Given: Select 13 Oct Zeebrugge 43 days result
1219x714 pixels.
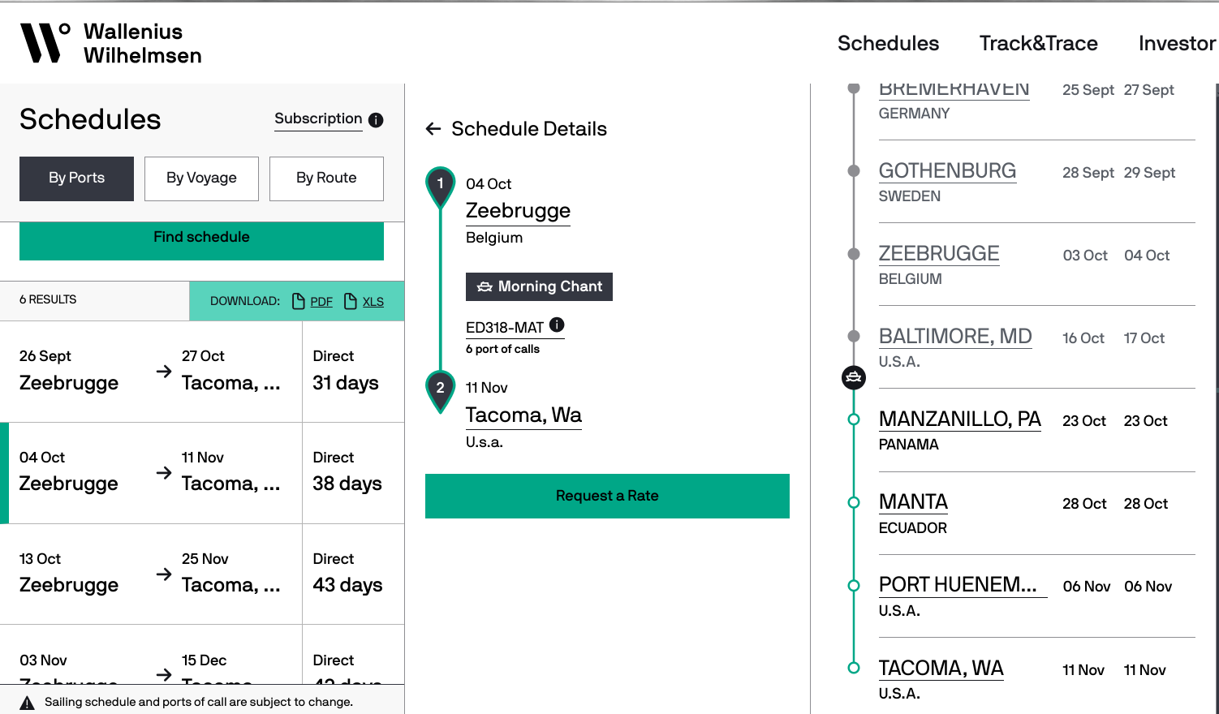Looking at the screenshot, I should pyautogui.click(x=202, y=574).
